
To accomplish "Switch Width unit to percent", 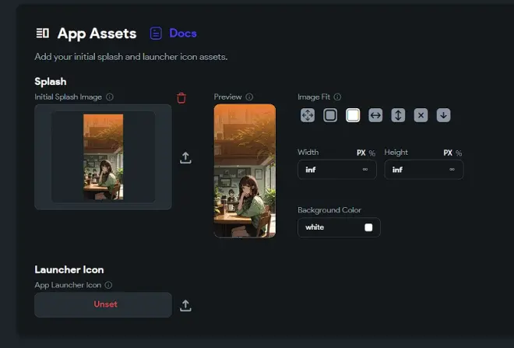I will click(371, 153).
